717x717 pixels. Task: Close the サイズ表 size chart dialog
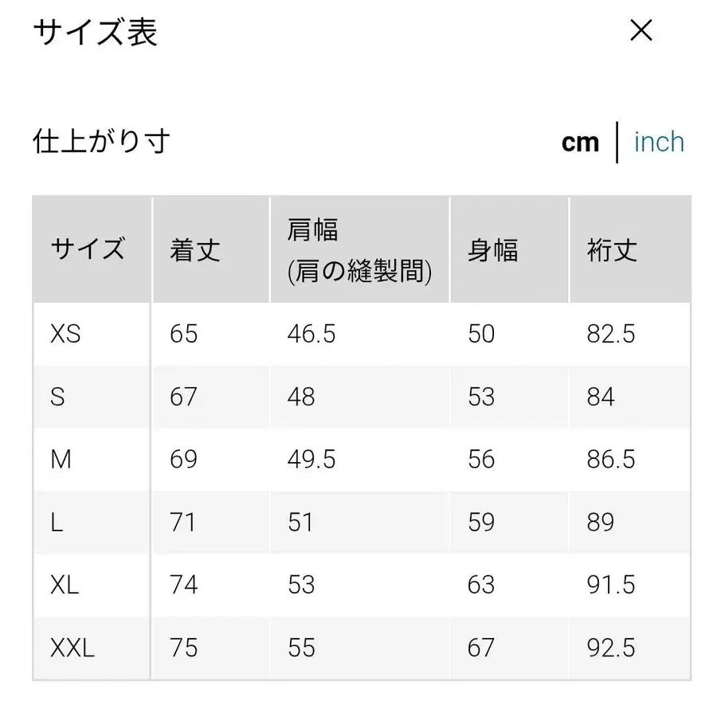(641, 30)
